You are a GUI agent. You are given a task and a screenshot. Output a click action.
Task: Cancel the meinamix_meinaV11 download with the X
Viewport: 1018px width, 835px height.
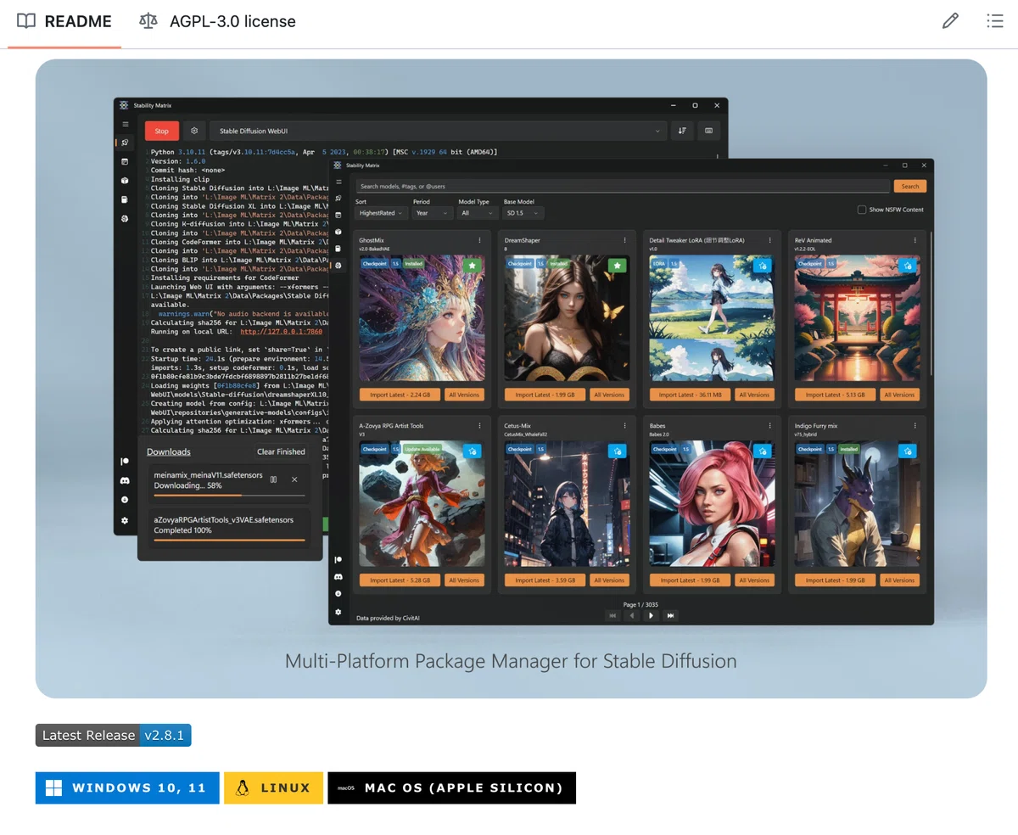pos(294,479)
